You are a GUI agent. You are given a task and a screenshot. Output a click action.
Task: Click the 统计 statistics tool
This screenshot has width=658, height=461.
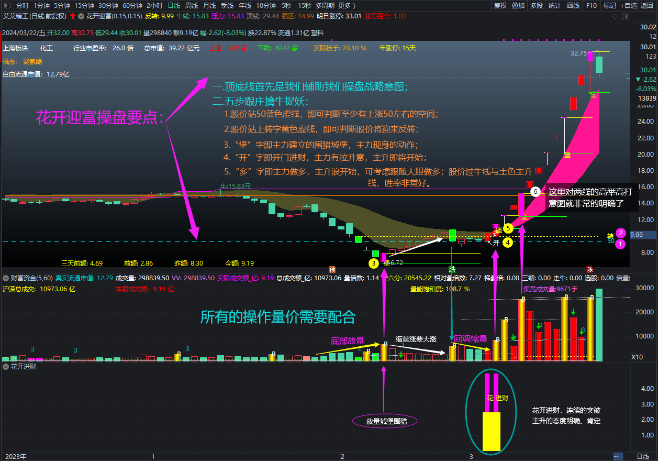pos(555,6)
